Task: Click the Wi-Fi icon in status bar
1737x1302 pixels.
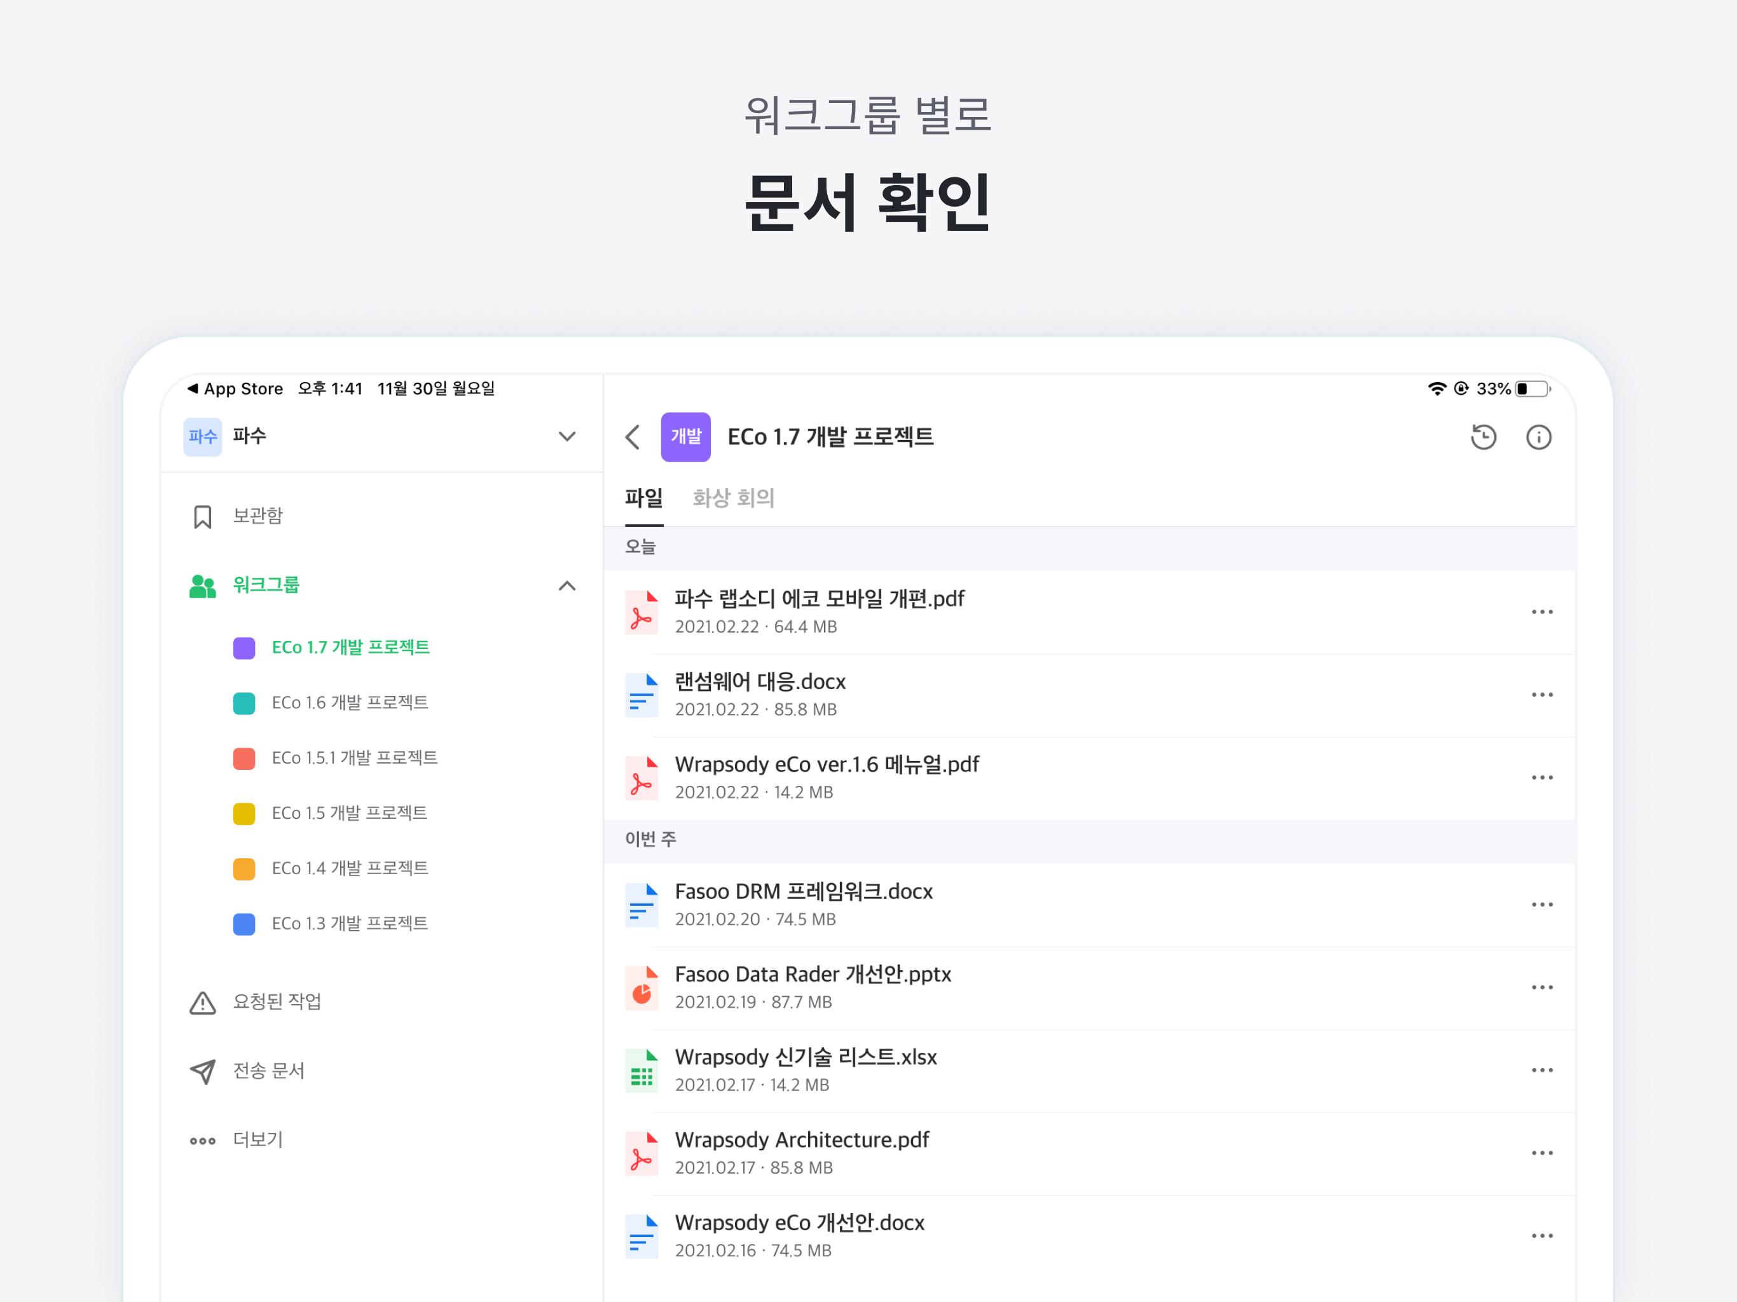Action: click(1436, 388)
